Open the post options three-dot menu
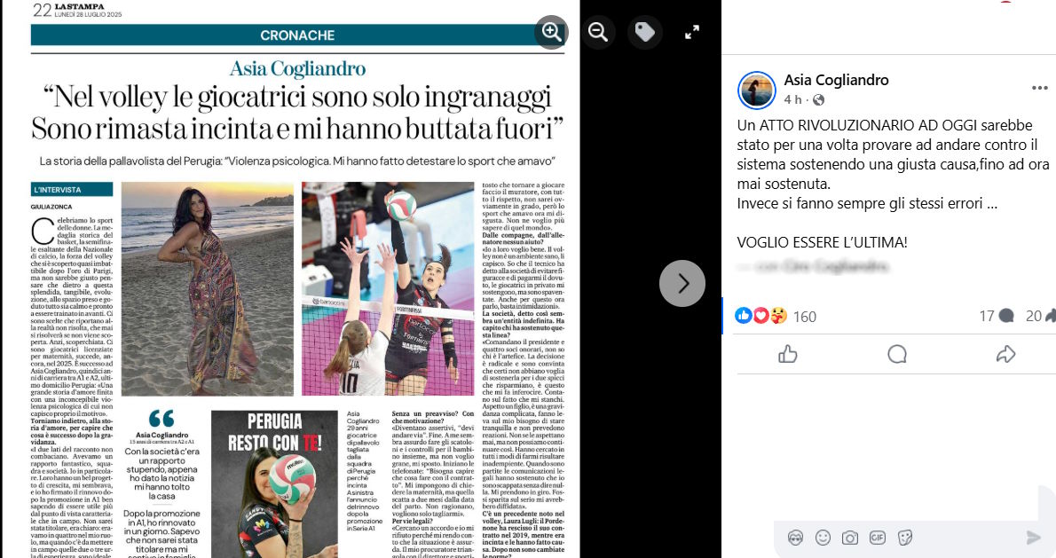 (1039, 88)
